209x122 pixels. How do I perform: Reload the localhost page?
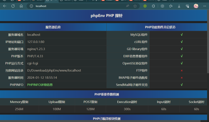coord(13,6)
